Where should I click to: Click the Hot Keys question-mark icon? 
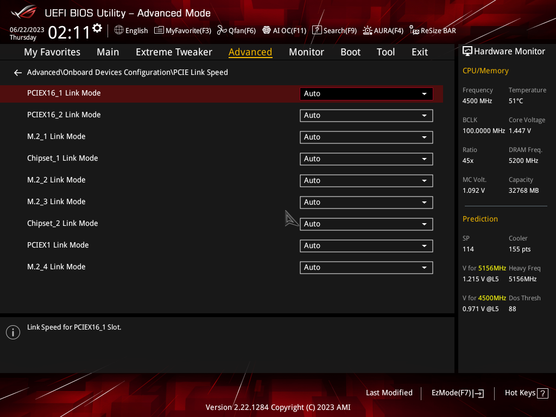click(x=542, y=393)
